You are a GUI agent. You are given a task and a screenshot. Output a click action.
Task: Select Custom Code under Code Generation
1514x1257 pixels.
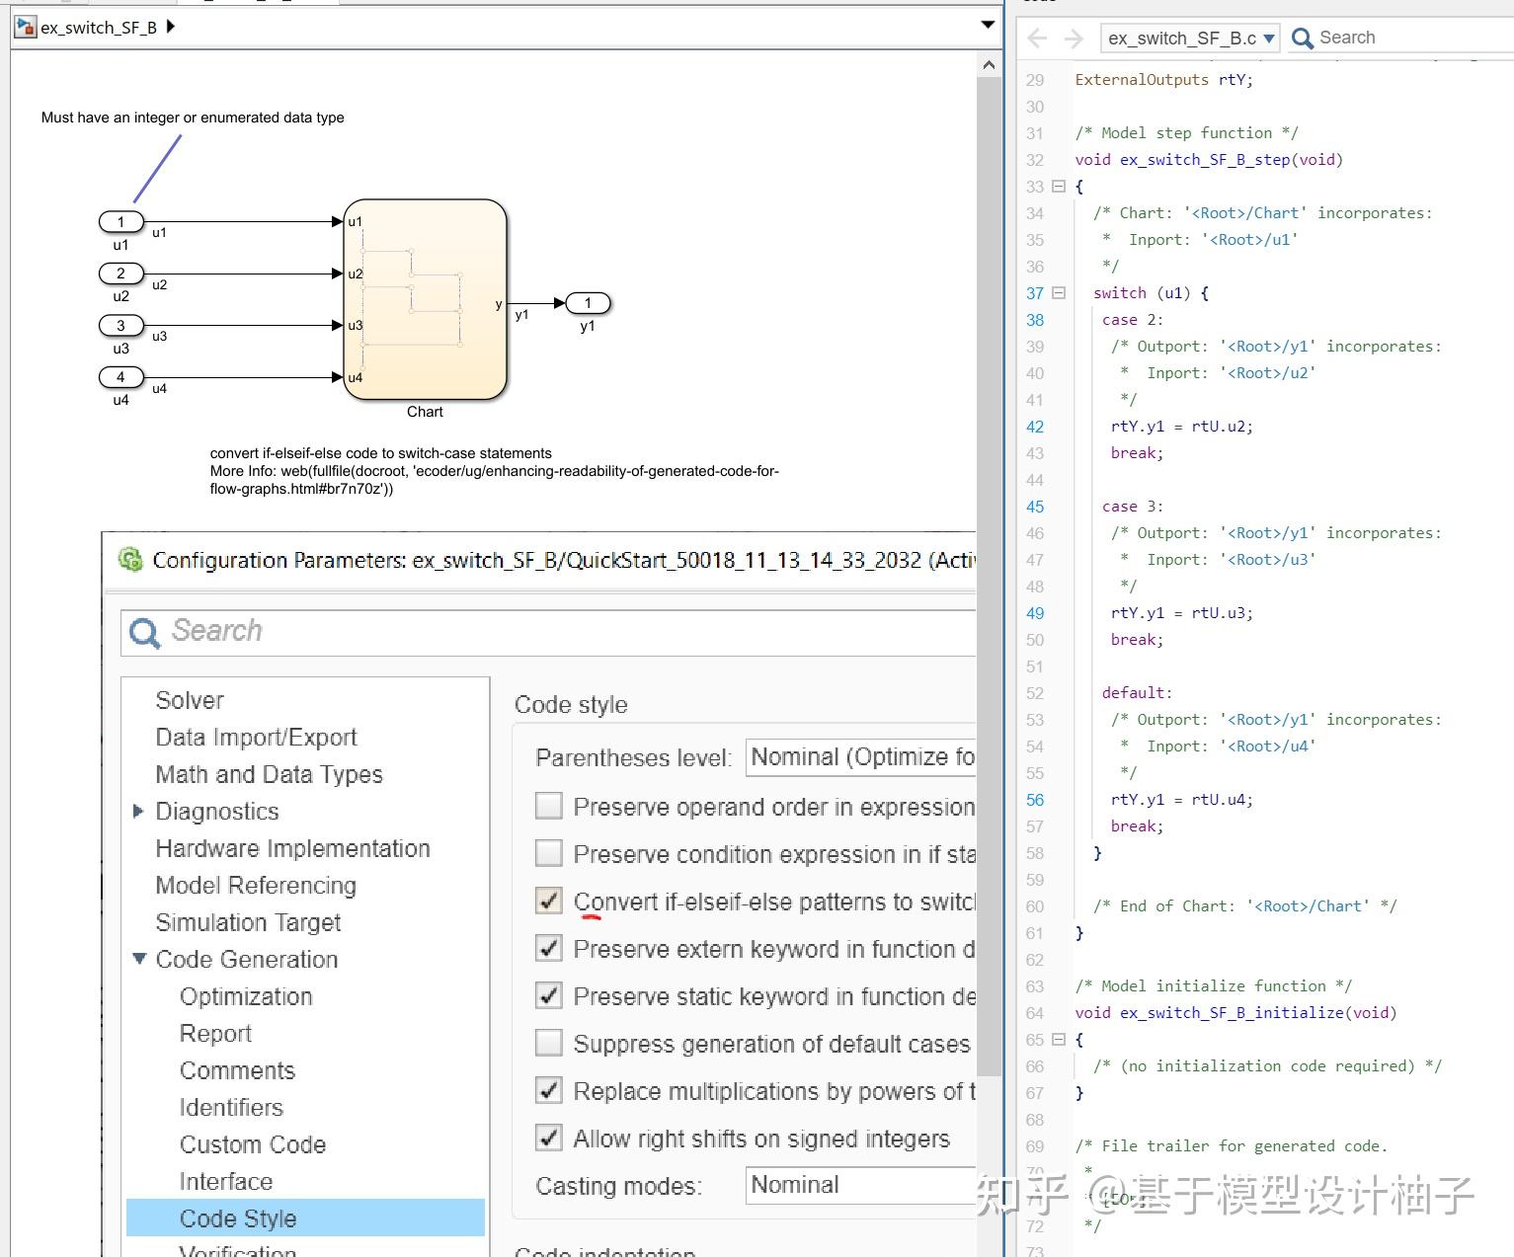tap(253, 1143)
